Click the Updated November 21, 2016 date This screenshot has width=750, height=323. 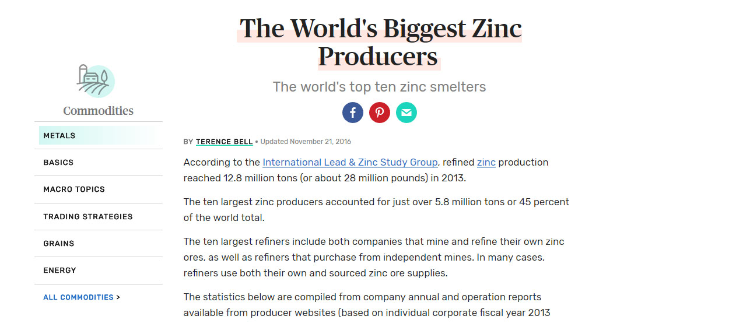point(306,142)
